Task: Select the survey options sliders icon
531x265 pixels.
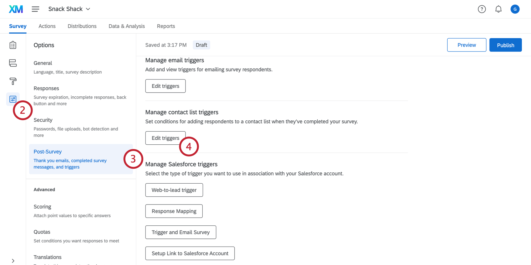Action: click(x=13, y=99)
